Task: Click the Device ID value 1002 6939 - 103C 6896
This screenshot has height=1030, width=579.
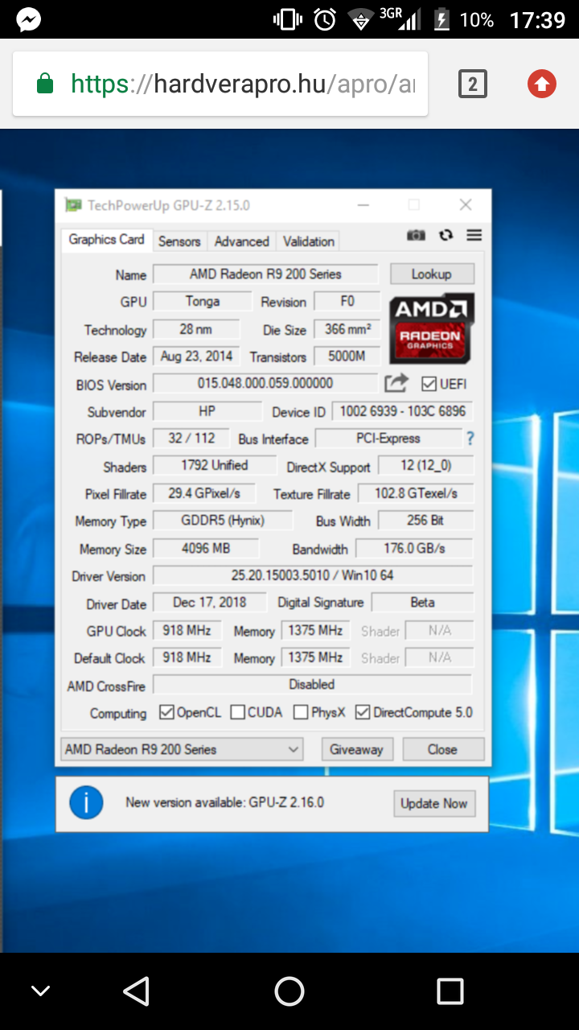Action: tap(403, 411)
